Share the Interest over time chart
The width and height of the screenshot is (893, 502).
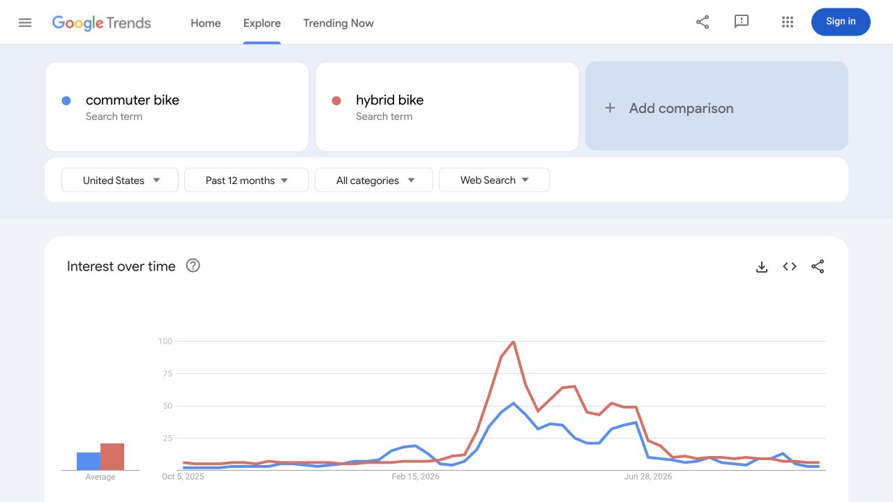coord(818,266)
